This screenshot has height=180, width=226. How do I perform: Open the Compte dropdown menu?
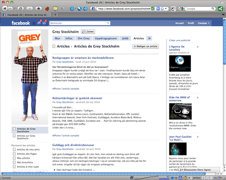pos(203,23)
